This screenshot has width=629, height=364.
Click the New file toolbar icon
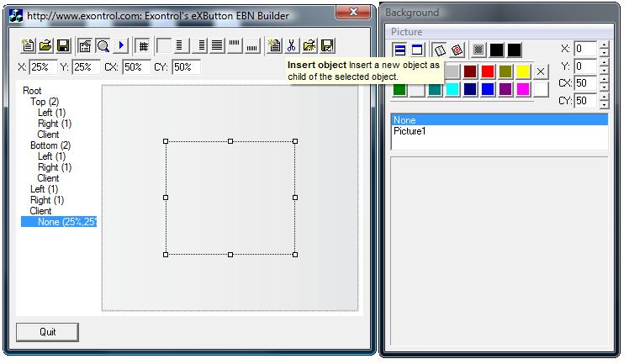pos(27,45)
